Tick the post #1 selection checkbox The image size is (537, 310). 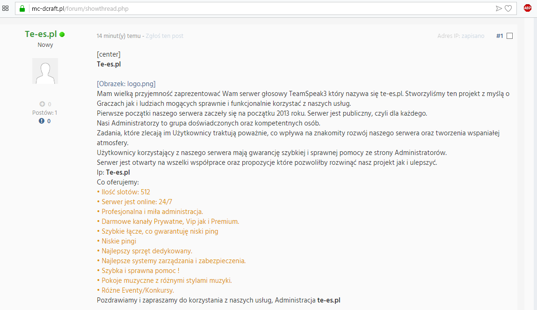point(509,36)
